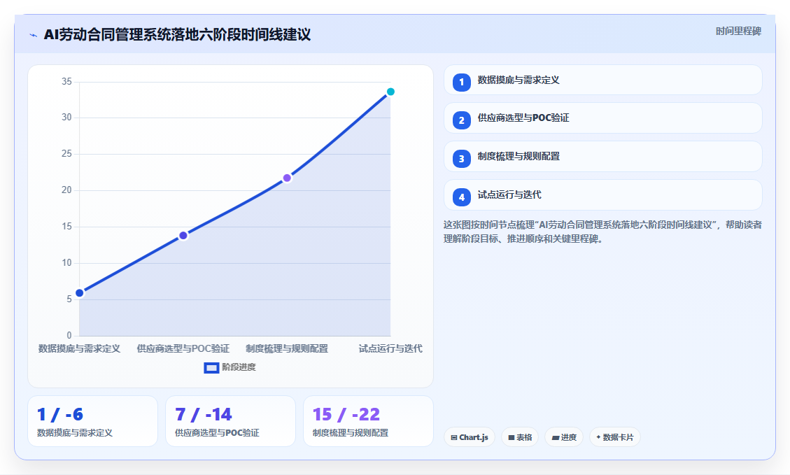790x475 pixels.
Task: Select the cyan data point for 试点运行与迭代
Action: coord(390,92)
